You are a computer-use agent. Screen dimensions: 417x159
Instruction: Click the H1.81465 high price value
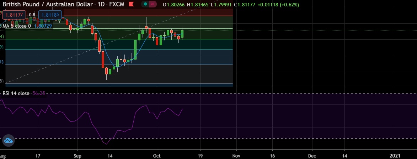tap(198, 5)
